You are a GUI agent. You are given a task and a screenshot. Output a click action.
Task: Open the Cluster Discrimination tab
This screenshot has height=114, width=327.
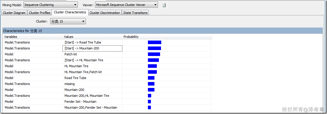point(105,13)
